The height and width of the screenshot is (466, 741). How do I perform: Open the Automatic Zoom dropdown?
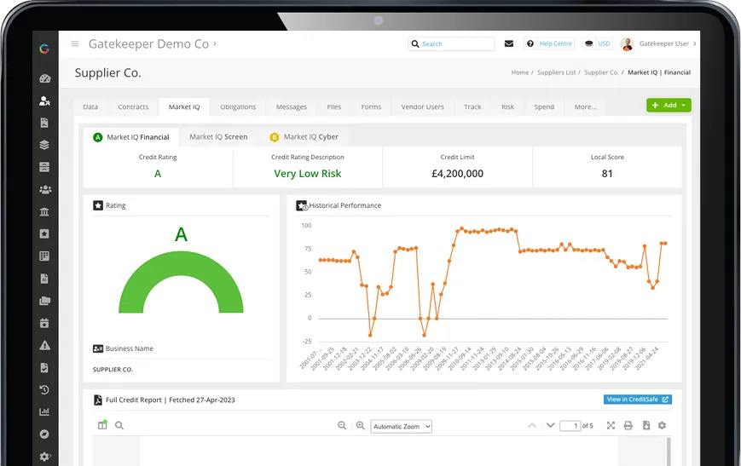tap(401, 426)
